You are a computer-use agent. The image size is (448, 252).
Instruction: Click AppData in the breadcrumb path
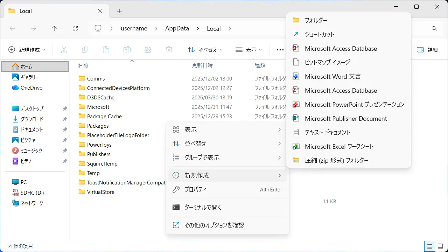point(177,29)
